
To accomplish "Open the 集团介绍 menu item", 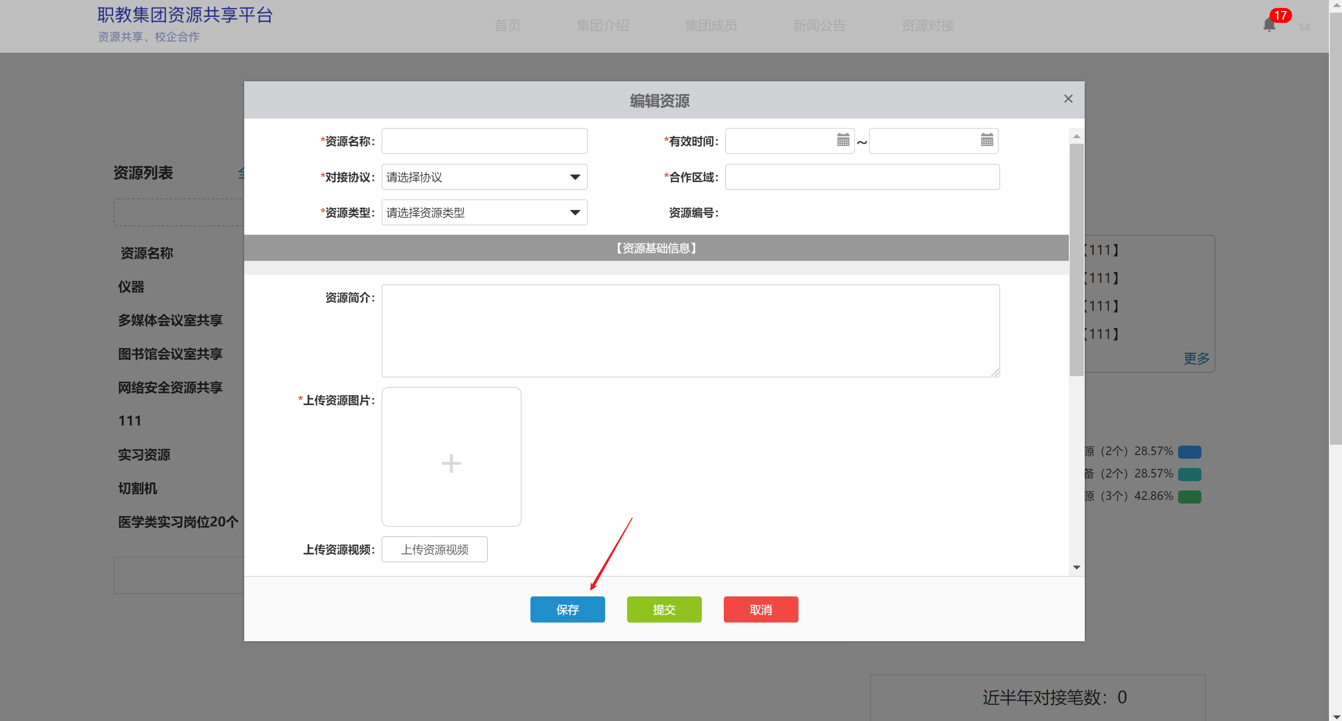I will pyautogui.click(x=602, y=26).
